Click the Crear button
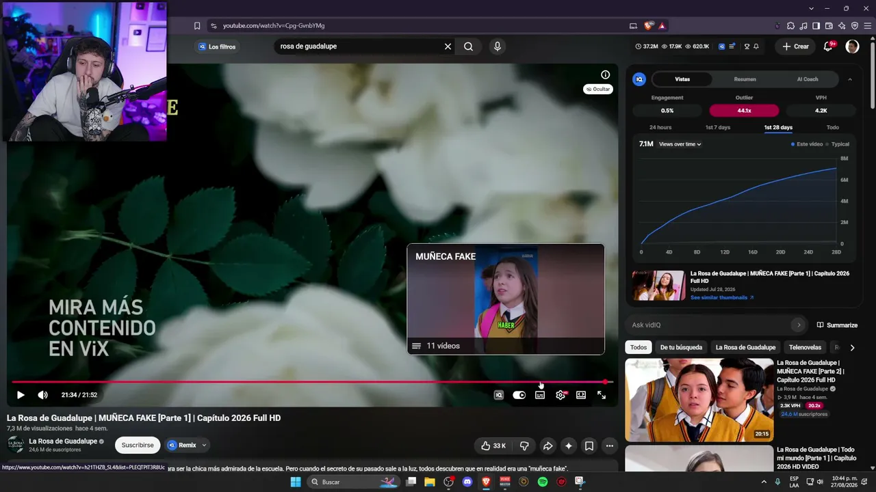 pyautogui.click(x=795, y=46)
